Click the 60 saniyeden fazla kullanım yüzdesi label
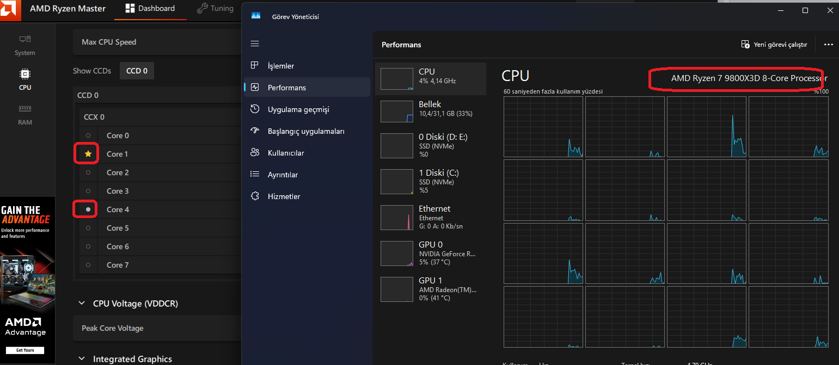The width and height of the screenshot is (839, 365). click(x=553, y=91)
